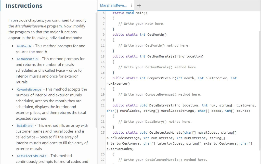Viewport: 261px width, 164px height.
Task: Click the plus icon to create a new tab
Action: tap(139, 5)
